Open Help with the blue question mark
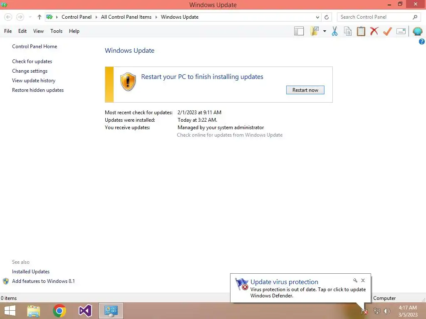This screenshot has height=319, width=426. point(422,42)
